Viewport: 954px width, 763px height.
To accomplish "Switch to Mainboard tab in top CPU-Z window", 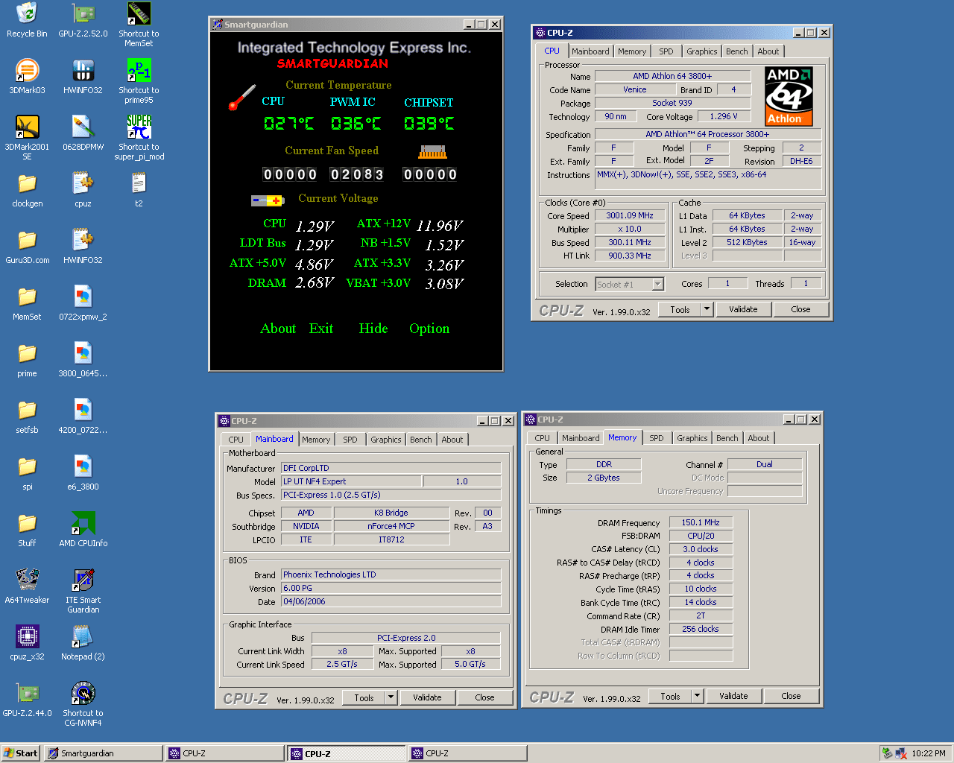I will [x=590, y=51].
